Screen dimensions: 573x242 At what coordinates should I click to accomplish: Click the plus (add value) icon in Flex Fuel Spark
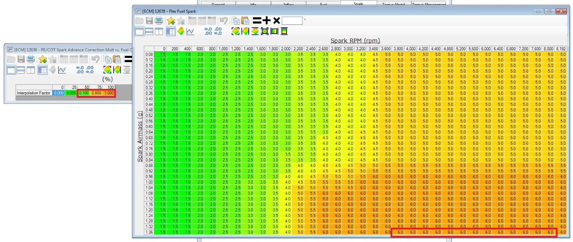[267, 21]
